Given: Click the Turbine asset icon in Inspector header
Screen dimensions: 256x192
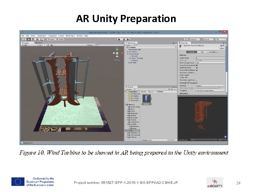Looking at the screenshot, I should [181, 47].
